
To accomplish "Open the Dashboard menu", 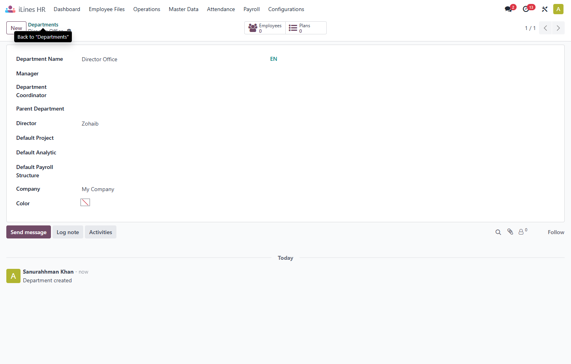I will click(67, 9).
